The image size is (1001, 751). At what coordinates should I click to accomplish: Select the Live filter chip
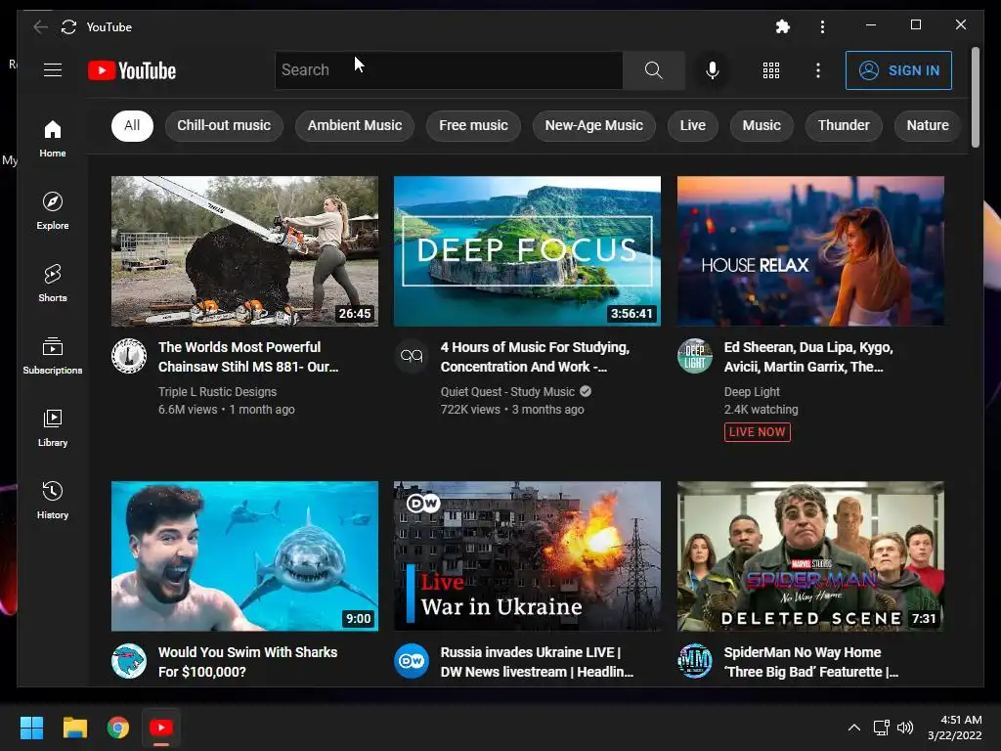693,125
